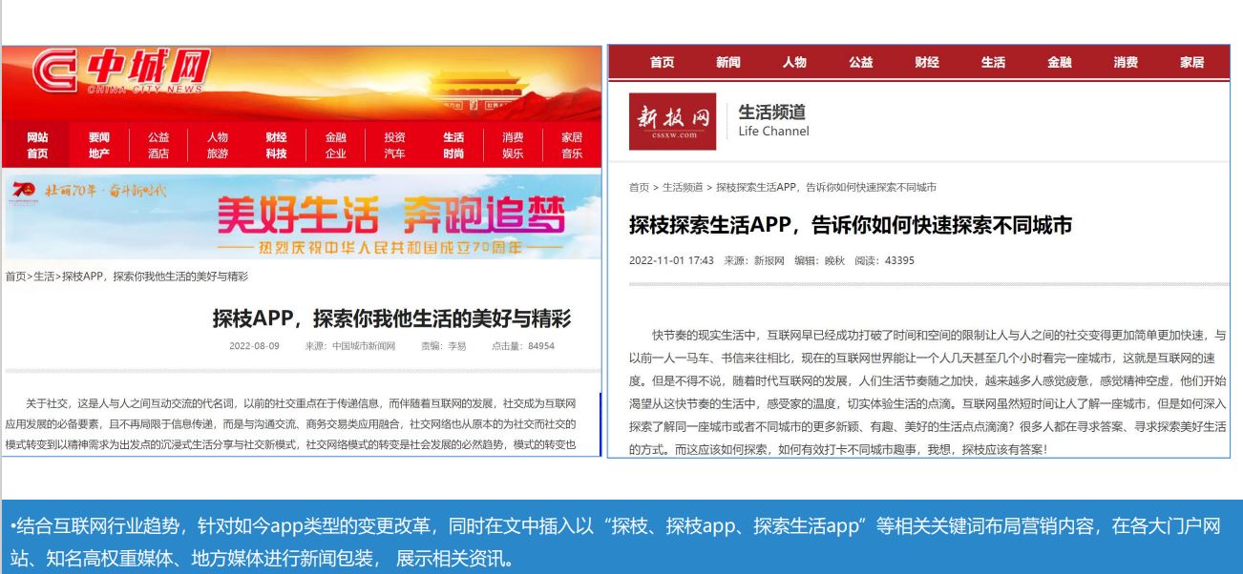1243x574 pixels.
Task: Open 投资 in the 中城网 navigation bar
Action: [394, 137]
